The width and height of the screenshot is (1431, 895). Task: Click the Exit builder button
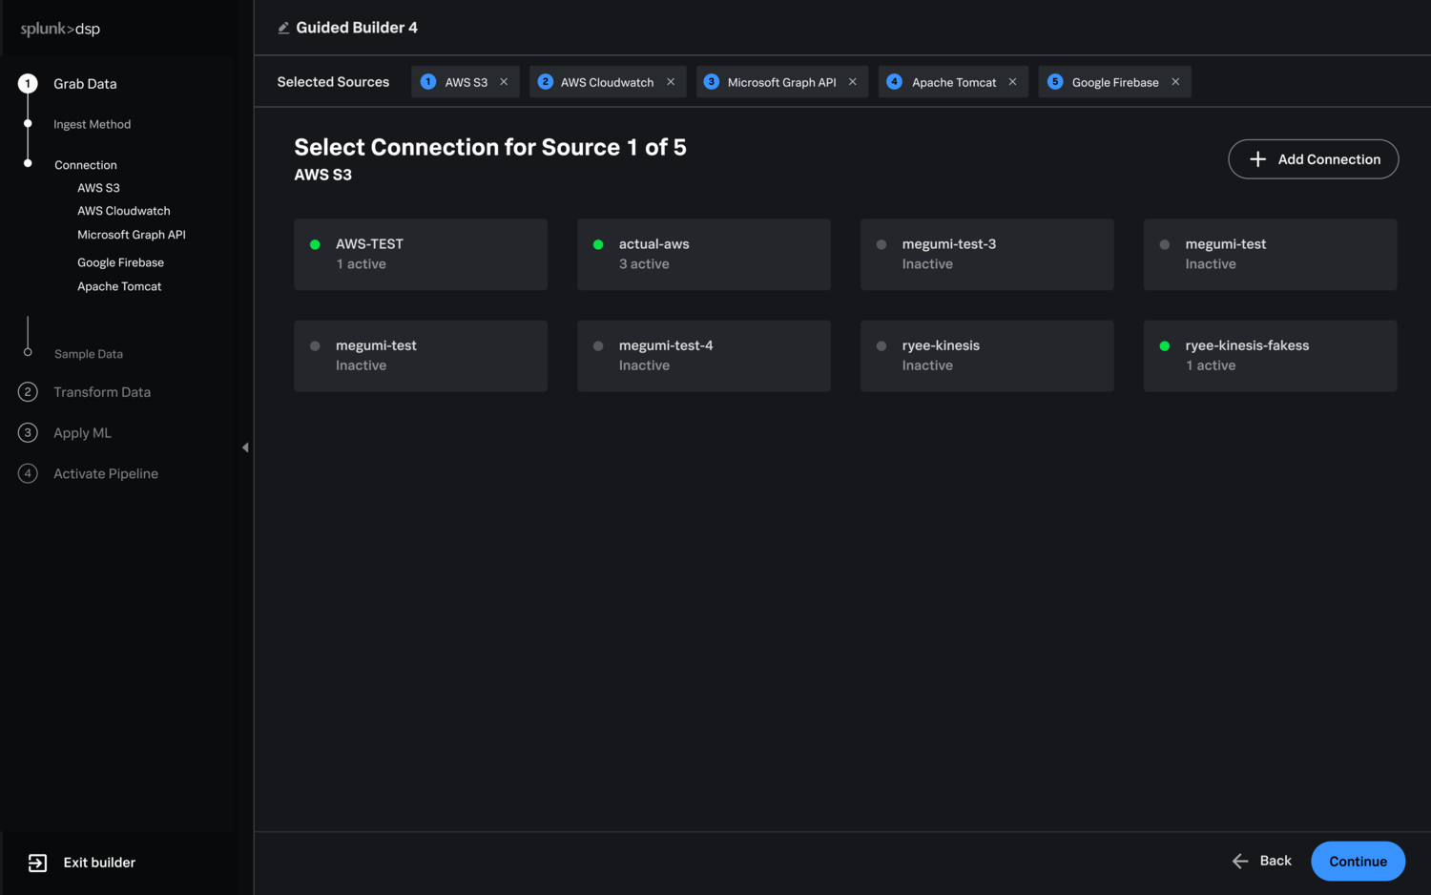pos(82,863)
